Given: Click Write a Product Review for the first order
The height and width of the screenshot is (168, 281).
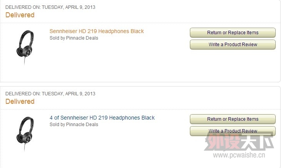Looking at the screenshot, I should pyautogui.click(x=233, y=45).
